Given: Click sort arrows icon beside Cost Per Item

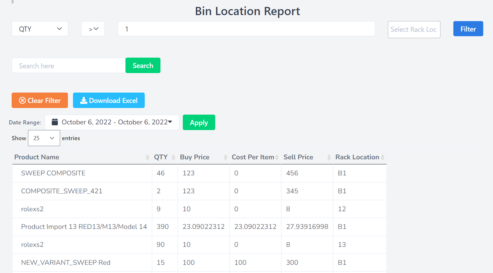Looking at the screenshot, I should tap(277, 157).
